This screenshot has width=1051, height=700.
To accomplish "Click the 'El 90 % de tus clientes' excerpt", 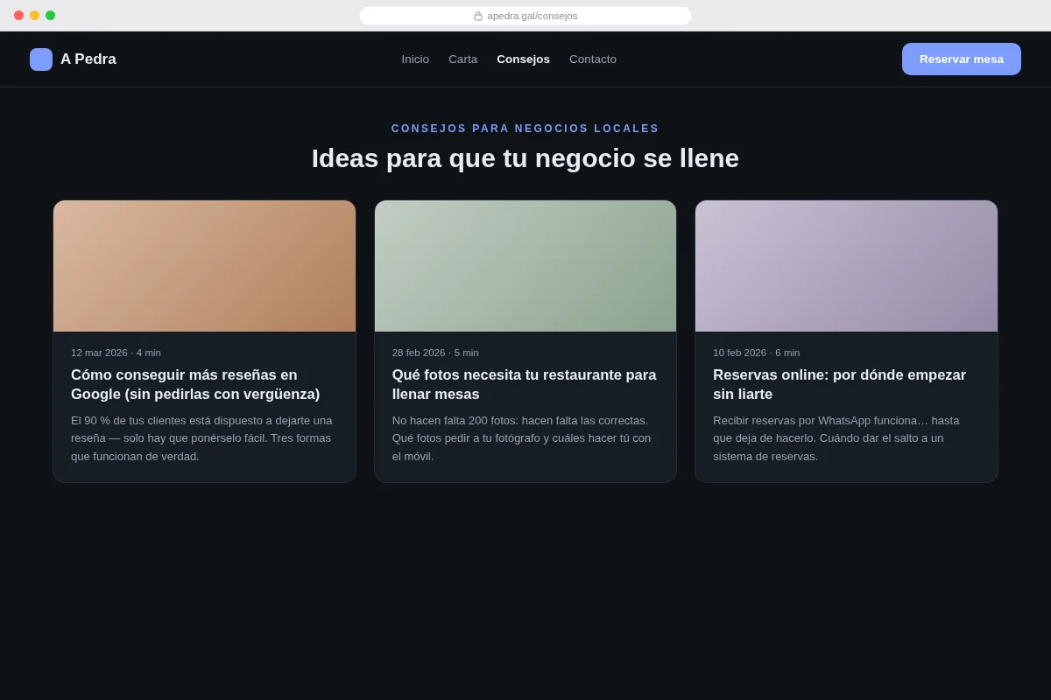I will 202,438.
